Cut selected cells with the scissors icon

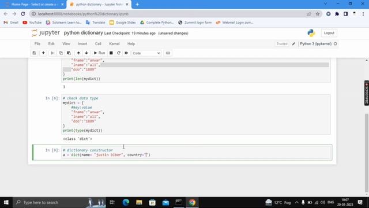click(52, 53)
